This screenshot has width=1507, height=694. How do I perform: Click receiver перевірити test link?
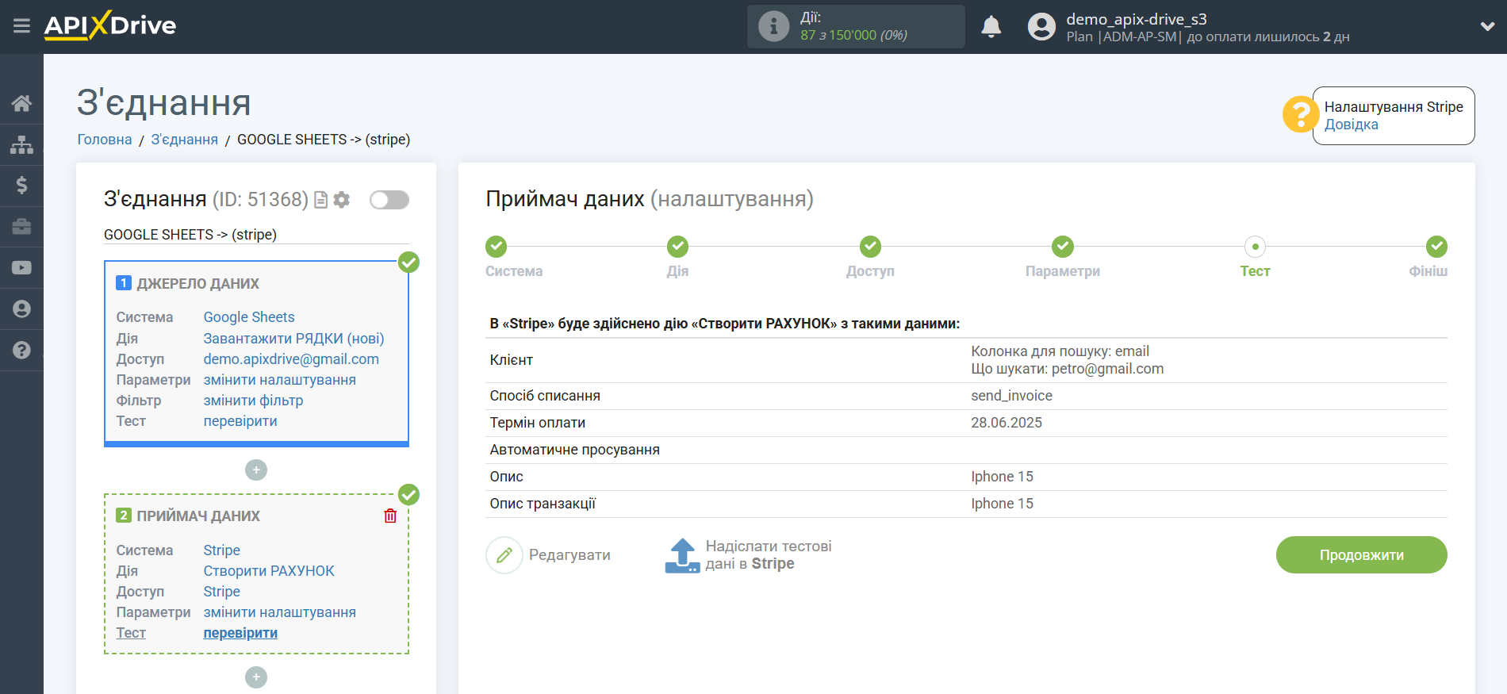[240, 633]
